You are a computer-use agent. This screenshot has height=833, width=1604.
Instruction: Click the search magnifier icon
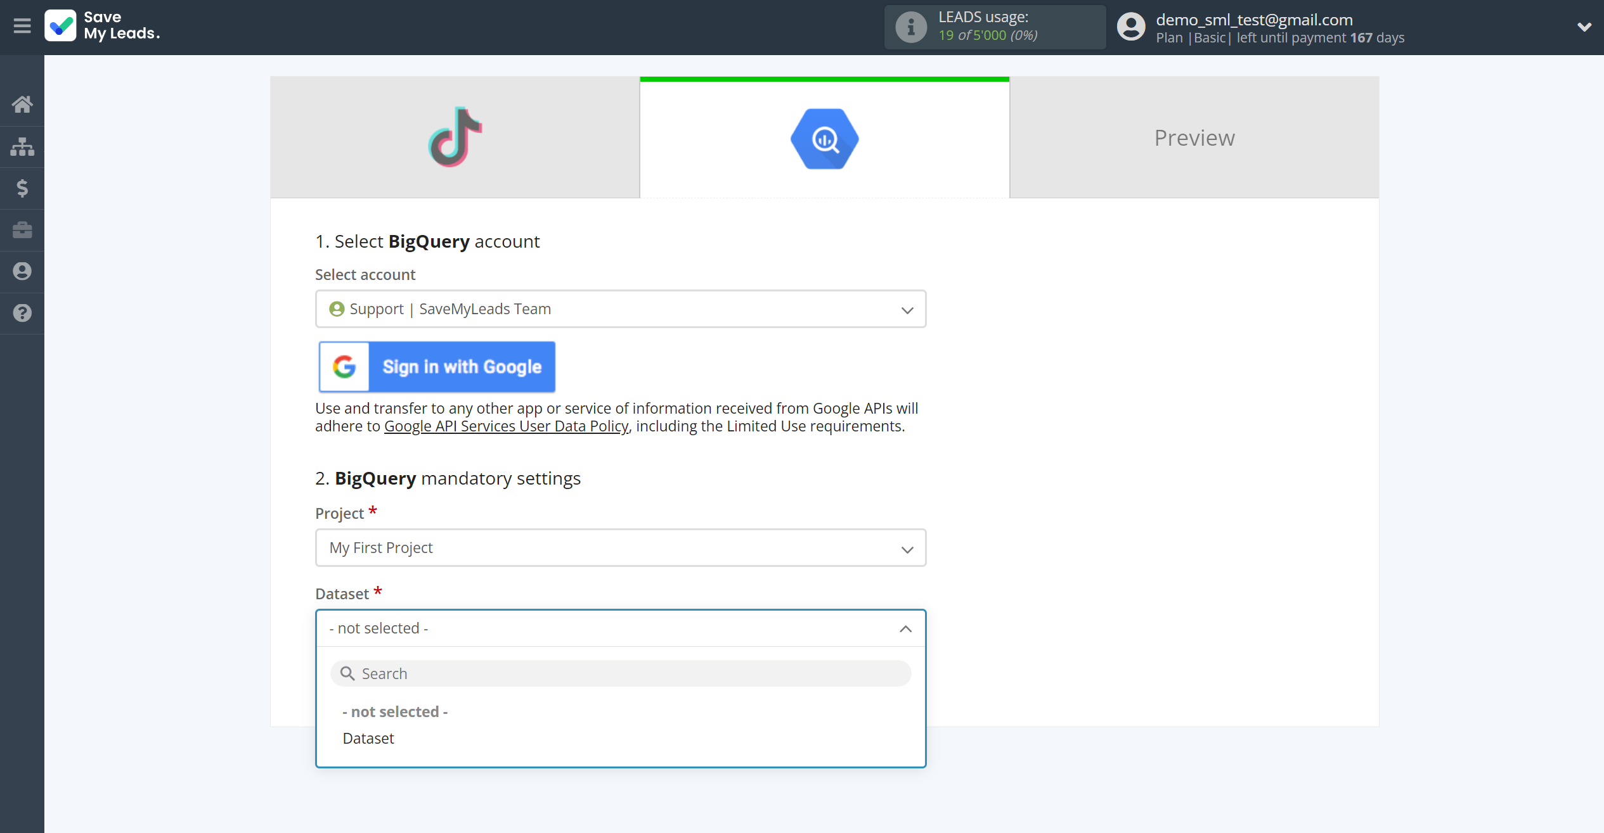click(347, 673)
